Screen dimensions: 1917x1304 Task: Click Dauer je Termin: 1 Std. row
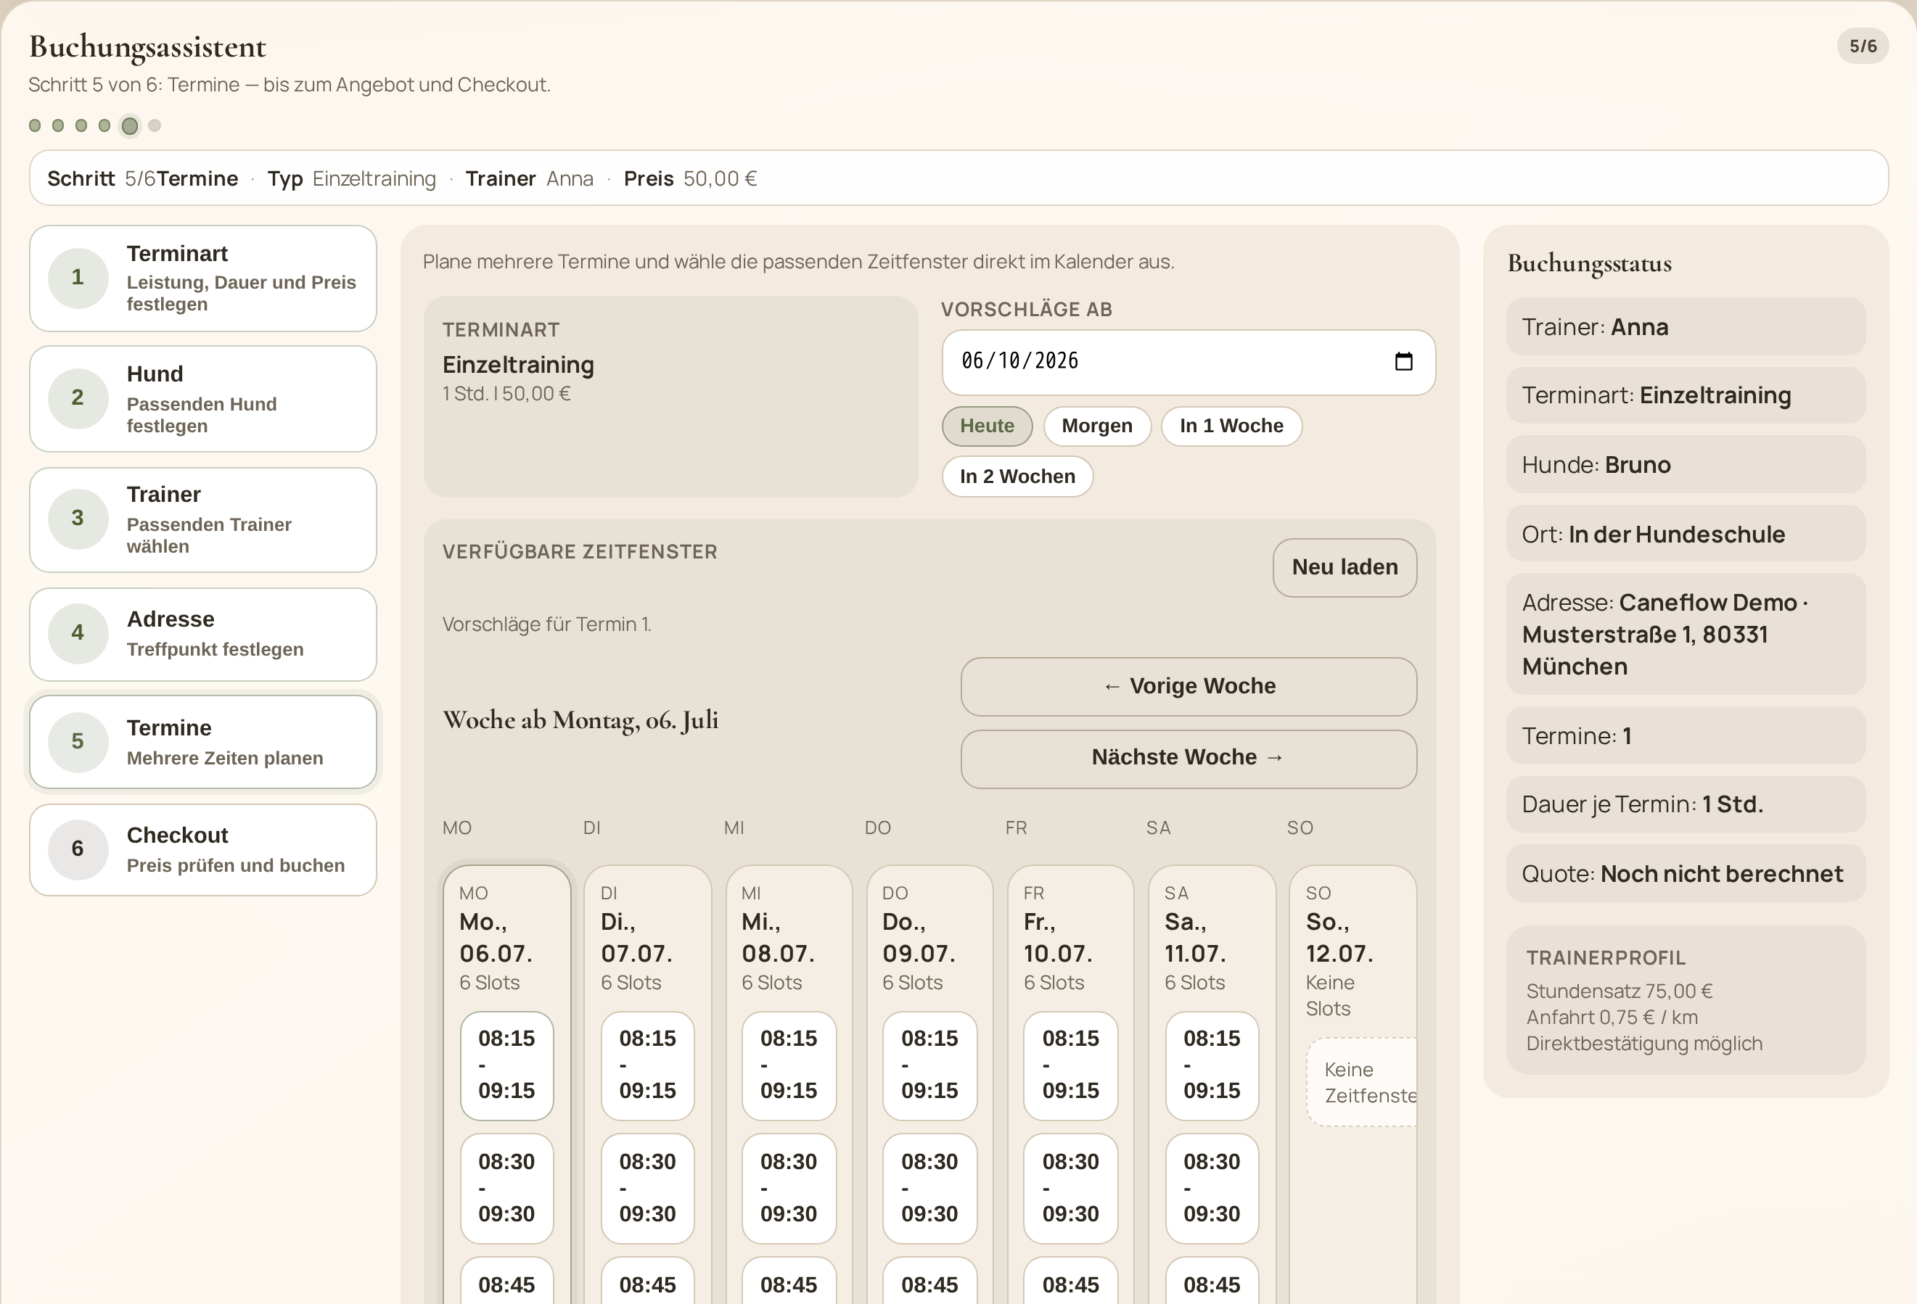click(x=1686, y=804)
